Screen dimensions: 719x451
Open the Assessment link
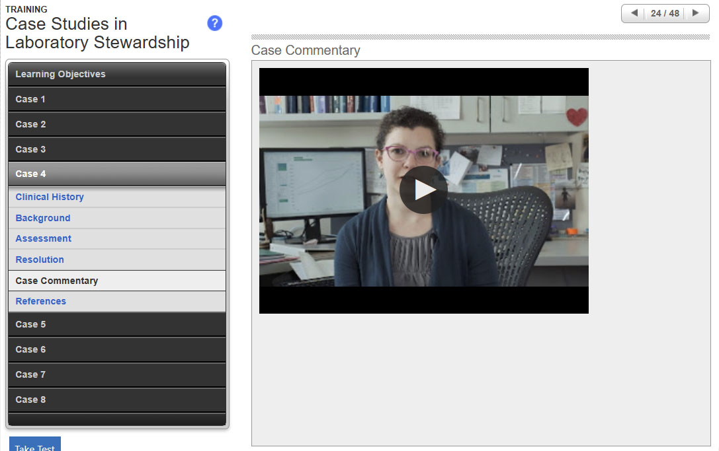[x=44, y=238]
